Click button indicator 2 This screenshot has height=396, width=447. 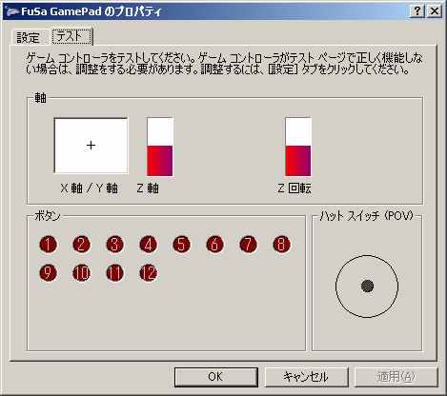(82, 245)
